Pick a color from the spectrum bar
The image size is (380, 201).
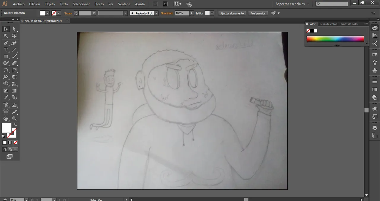(x=335, y=39)
